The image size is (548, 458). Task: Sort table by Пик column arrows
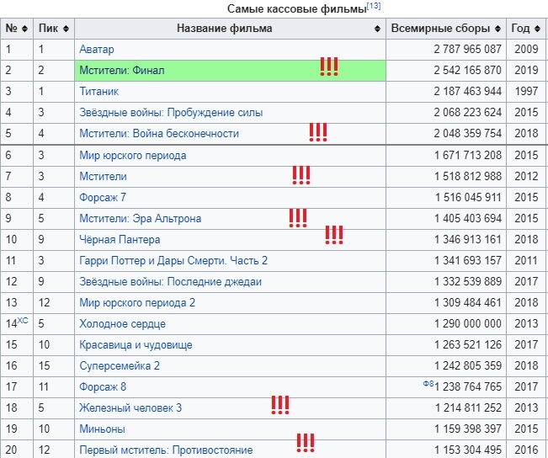66,29
